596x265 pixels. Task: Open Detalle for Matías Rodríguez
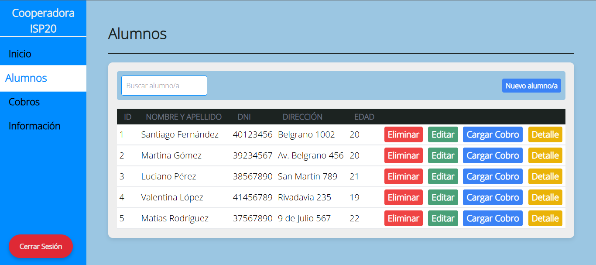(x=545, y=218)
